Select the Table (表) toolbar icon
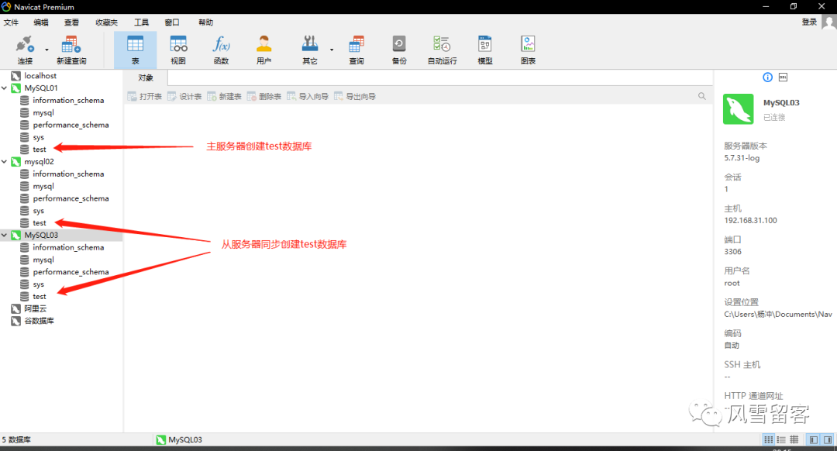The image size is (837, 451). pyautogui.click(x=135, y=50)
